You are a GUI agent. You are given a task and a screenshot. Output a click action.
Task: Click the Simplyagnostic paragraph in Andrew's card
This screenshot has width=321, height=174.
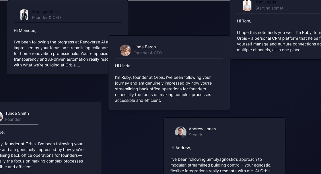coord(221,165)
